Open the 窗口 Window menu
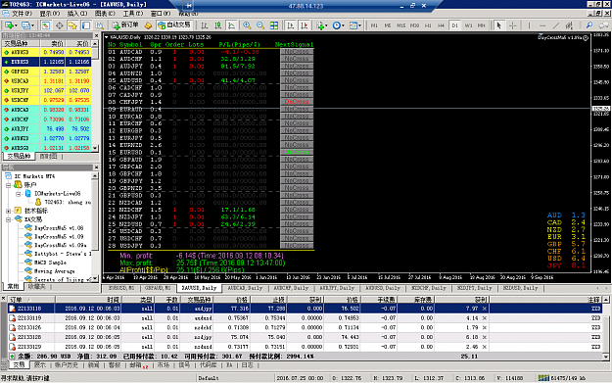 [x=161, y=14]
